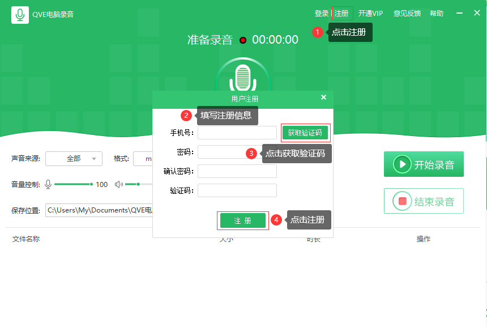Close the 用户注册 registration dialog
This screenshot has height=327, width=487.
(x=323, y=97)
